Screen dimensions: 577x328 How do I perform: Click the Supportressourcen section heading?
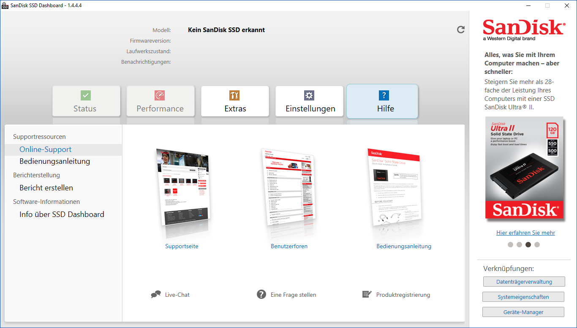tap(39, 137)
